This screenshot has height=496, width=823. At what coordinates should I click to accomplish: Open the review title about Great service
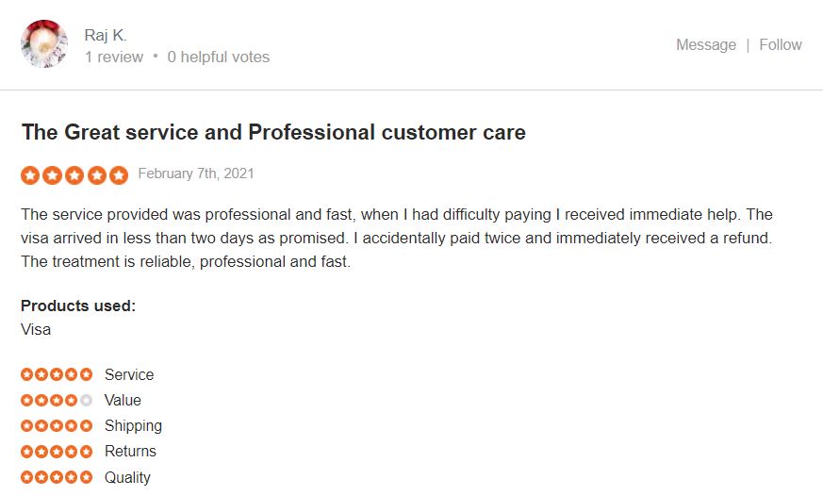coord(273,132)
